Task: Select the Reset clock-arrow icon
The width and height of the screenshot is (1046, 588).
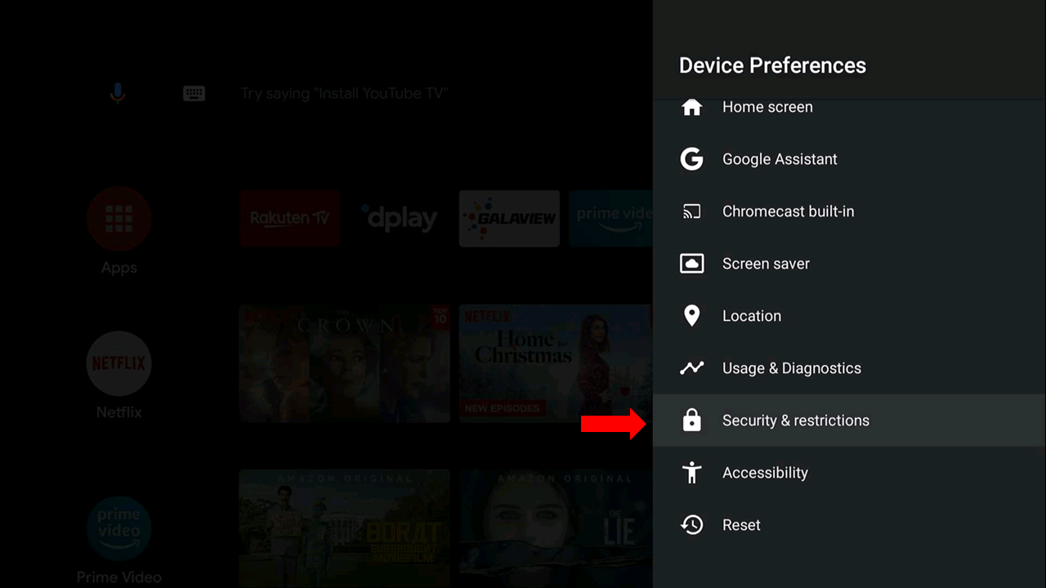Action: tap(691, 525)
